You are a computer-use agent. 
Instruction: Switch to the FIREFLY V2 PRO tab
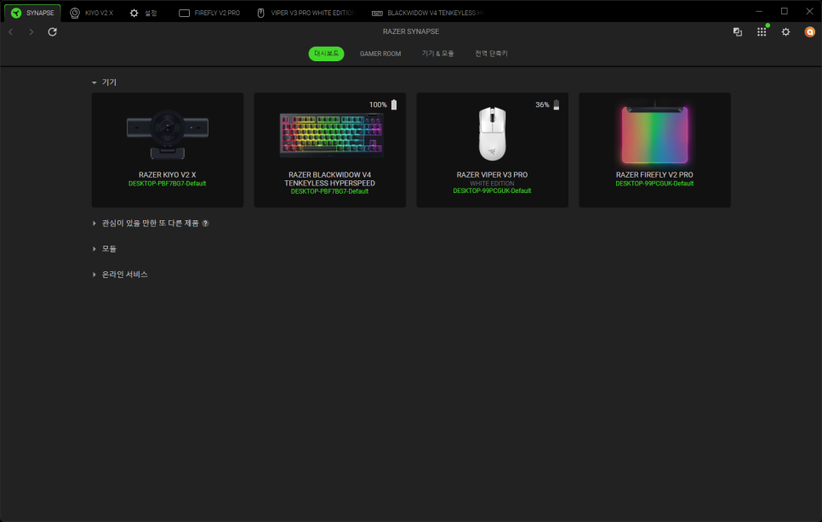point(209,13)
